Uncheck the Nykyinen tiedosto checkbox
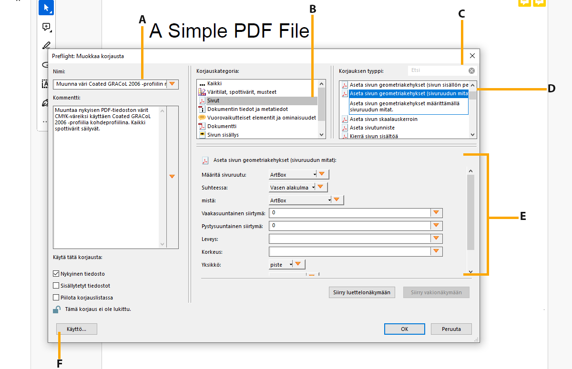The image size is (572, 369). tap(56, 274)
